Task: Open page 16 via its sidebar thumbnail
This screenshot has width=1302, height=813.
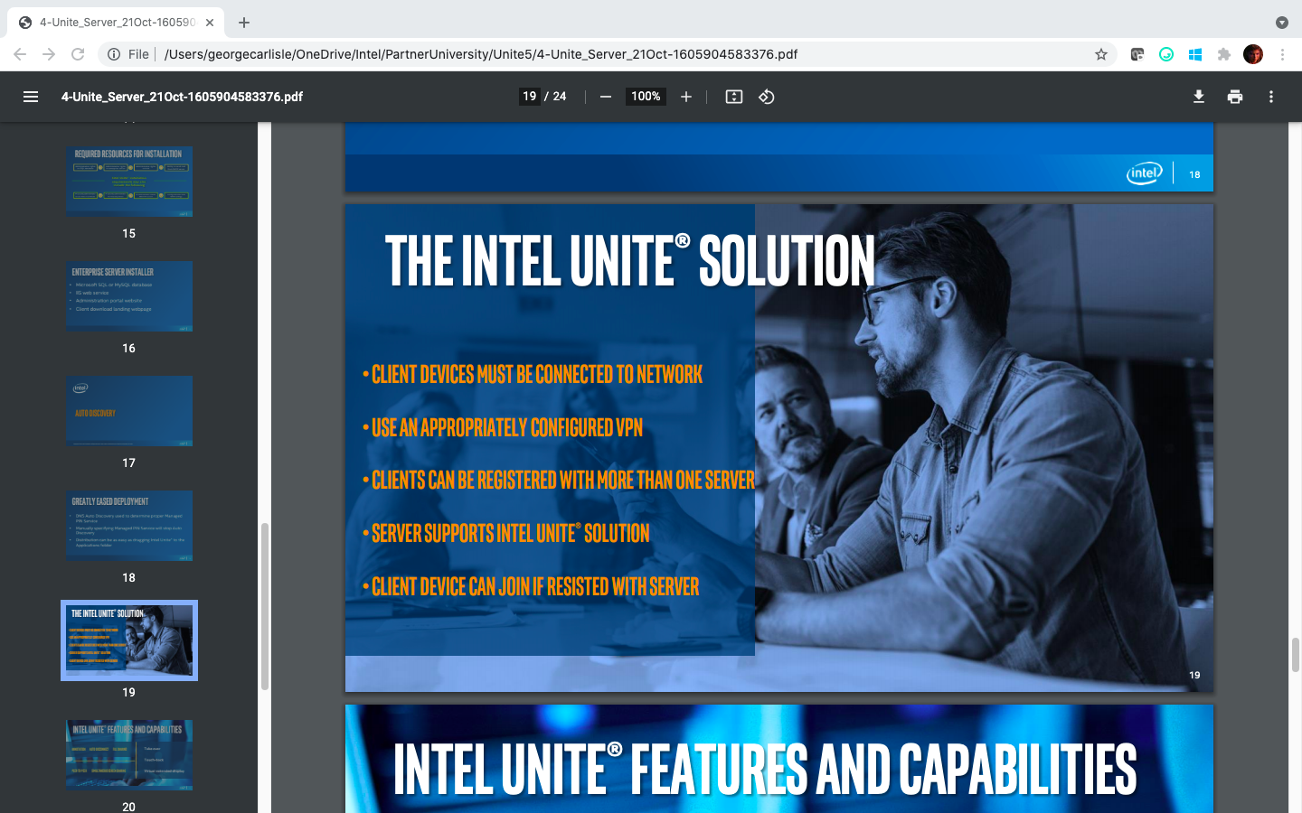Action: pyautogui.click(x=128, y=296)
